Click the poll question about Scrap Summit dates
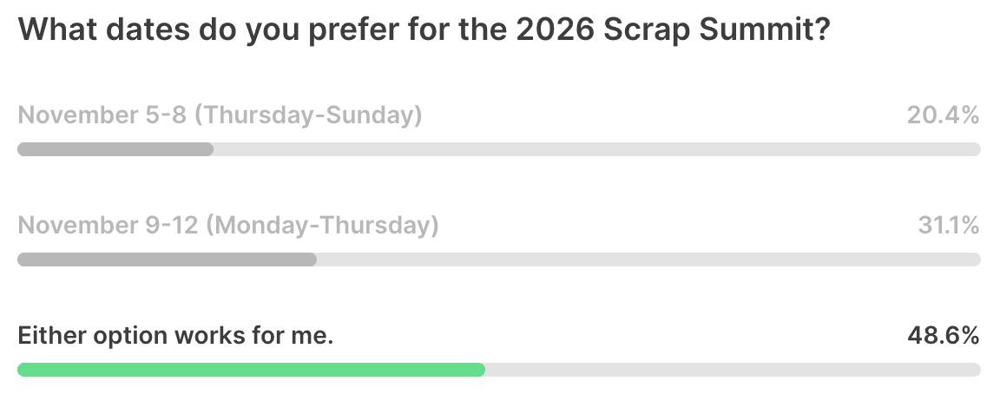This screenshot has width=1000, height=401. point(424,30)
